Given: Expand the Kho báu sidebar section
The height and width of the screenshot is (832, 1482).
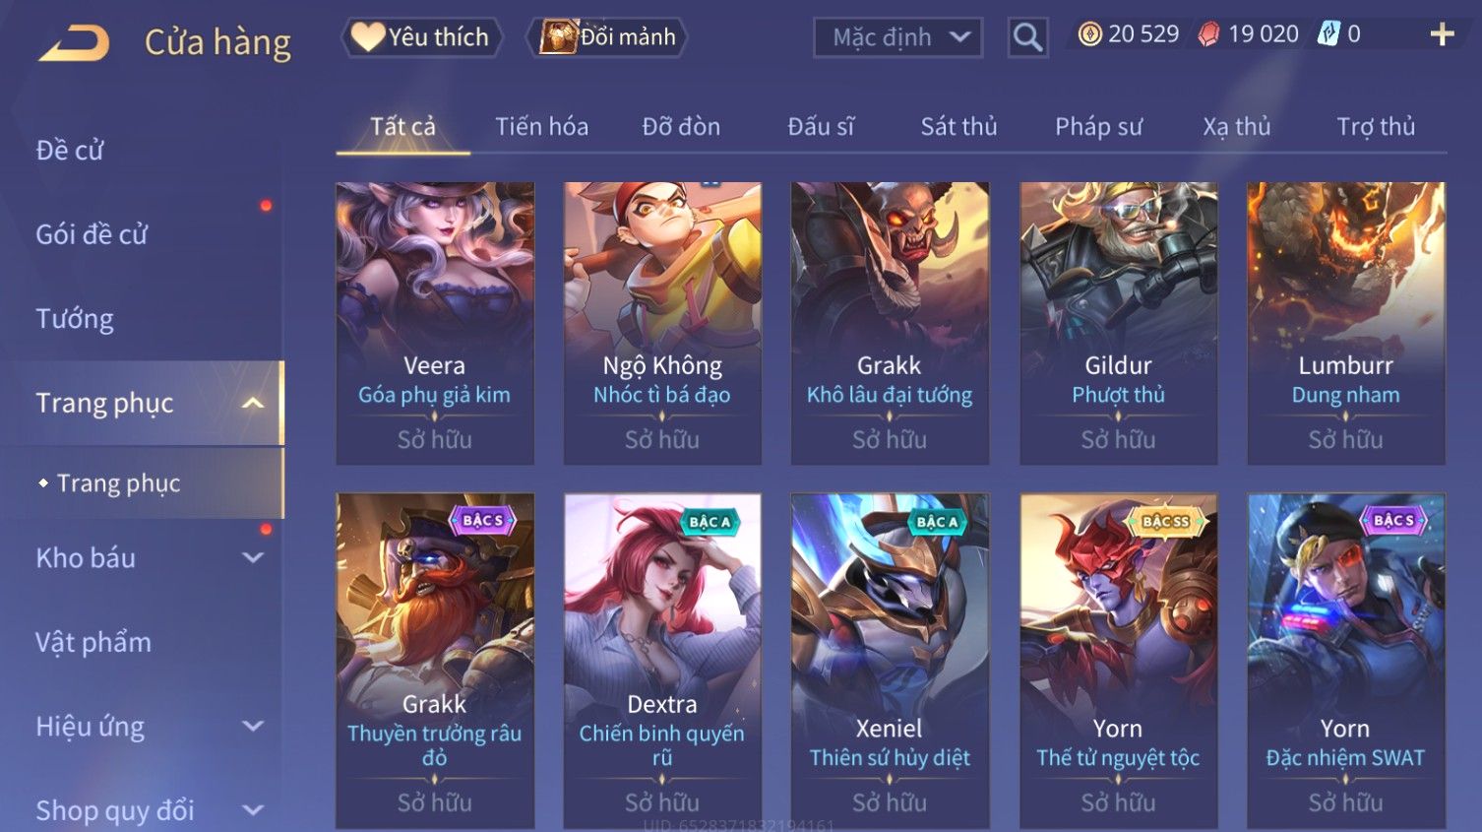Looking at the screenshot, I should point(253,557).
